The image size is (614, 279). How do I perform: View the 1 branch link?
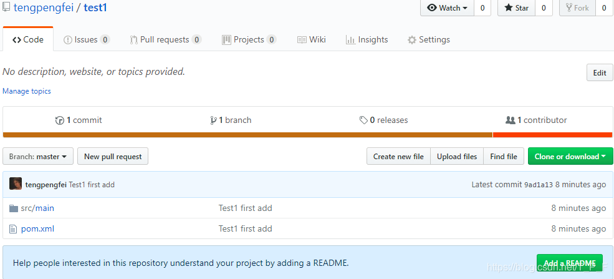[x=231, y=120]
